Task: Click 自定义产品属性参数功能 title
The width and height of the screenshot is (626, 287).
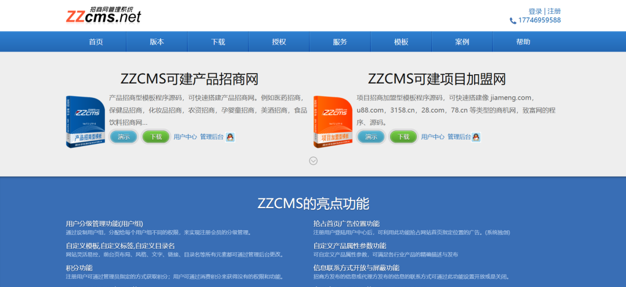Action: [x=350, y=246]
